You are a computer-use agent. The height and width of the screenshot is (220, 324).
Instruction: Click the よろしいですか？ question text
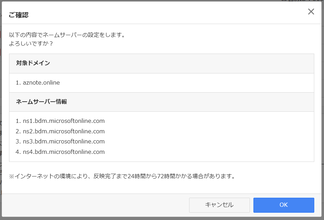click(x=31, y=44)
